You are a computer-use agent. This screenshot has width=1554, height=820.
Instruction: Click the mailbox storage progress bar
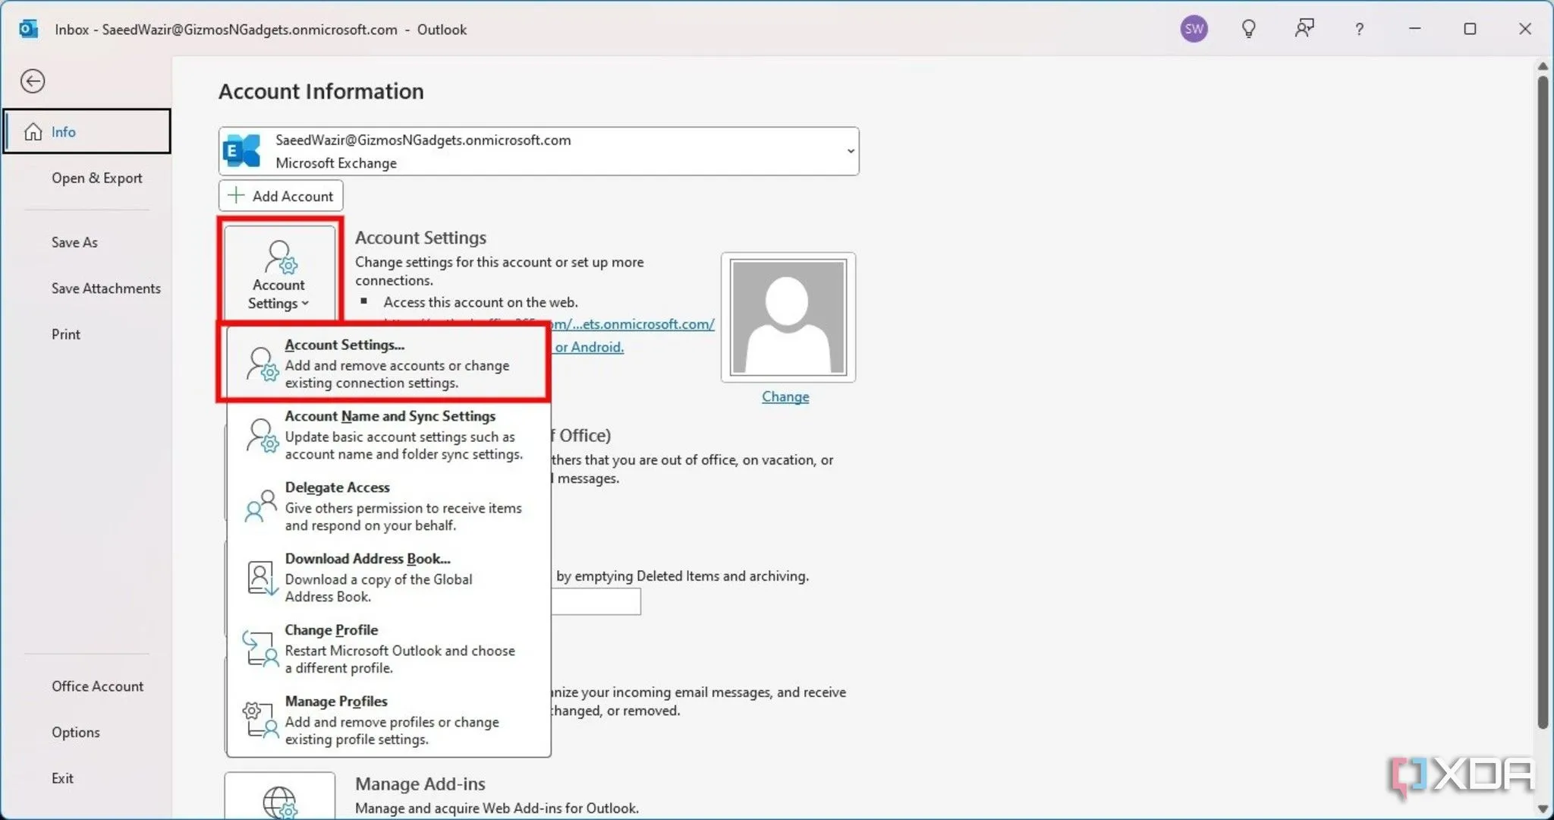[596, 602]
